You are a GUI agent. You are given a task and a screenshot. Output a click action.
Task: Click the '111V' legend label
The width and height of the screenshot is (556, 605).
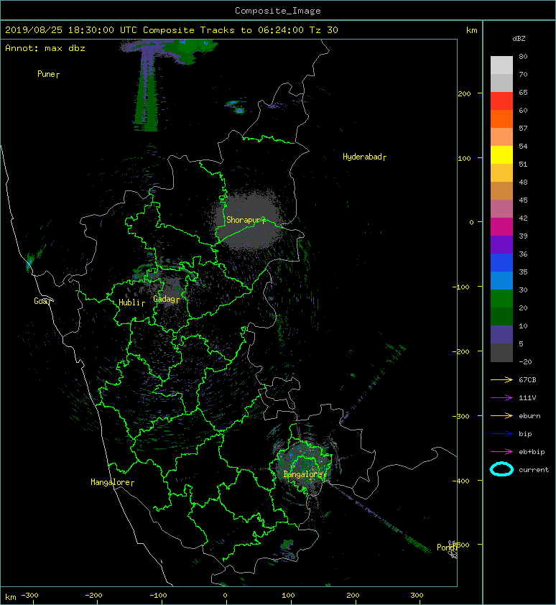(527, 398)
